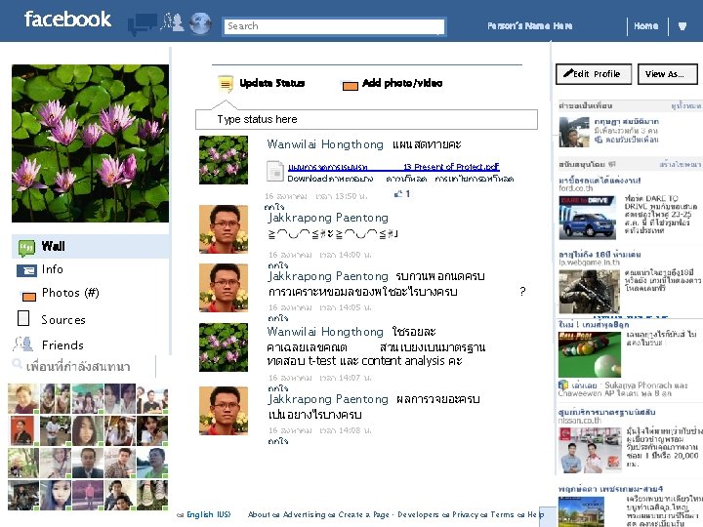Click the PDF document file icon
The height and width of the screenshot is (527, 703).
pyautogui.click(x=275, y=172)
